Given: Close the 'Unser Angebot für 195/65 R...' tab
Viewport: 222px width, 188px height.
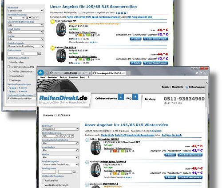Looking at the screenshot, I should pos(124,73).
